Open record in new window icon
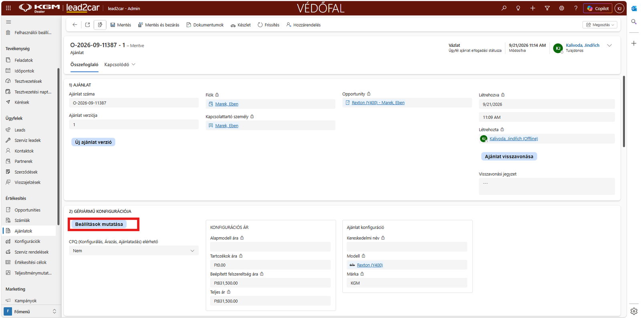 [87, 25]
